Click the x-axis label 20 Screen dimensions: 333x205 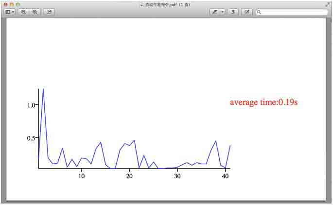(x=129, y=176)
